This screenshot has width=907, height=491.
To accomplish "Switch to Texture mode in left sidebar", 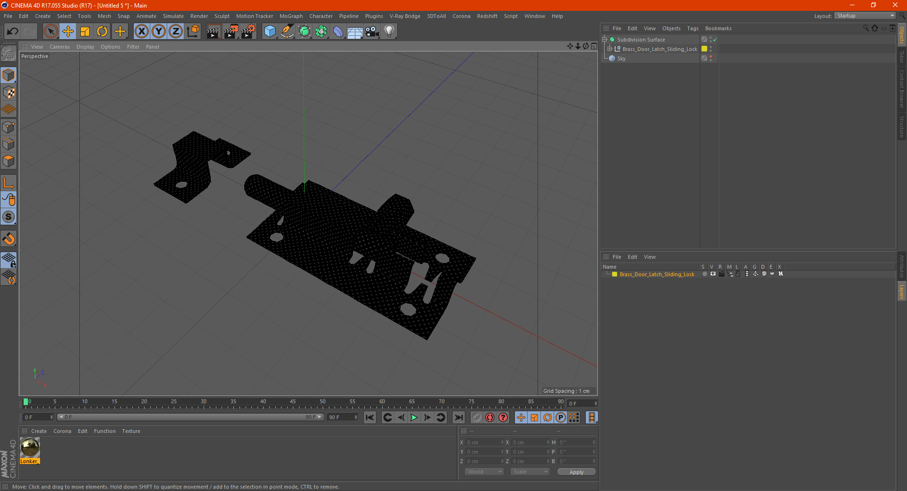I will click(x=9, y=93).
